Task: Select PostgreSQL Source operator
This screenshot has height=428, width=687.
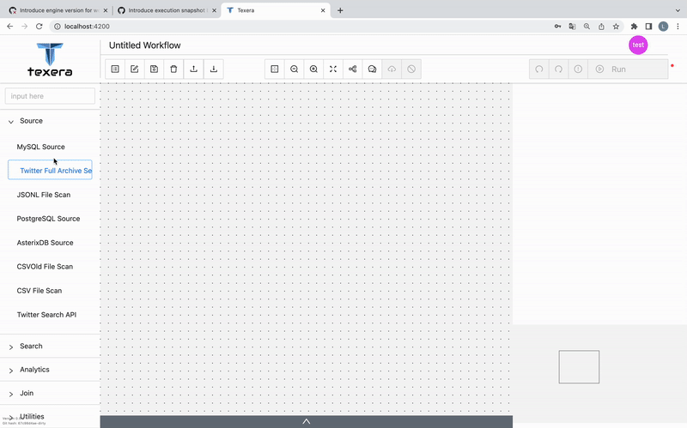Action: tap(48, 219)
